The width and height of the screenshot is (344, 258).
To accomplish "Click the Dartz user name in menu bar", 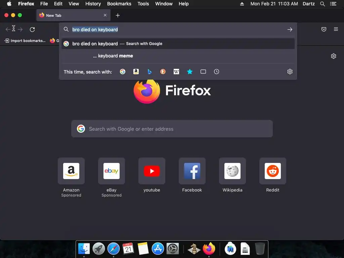I will (309, 4).
